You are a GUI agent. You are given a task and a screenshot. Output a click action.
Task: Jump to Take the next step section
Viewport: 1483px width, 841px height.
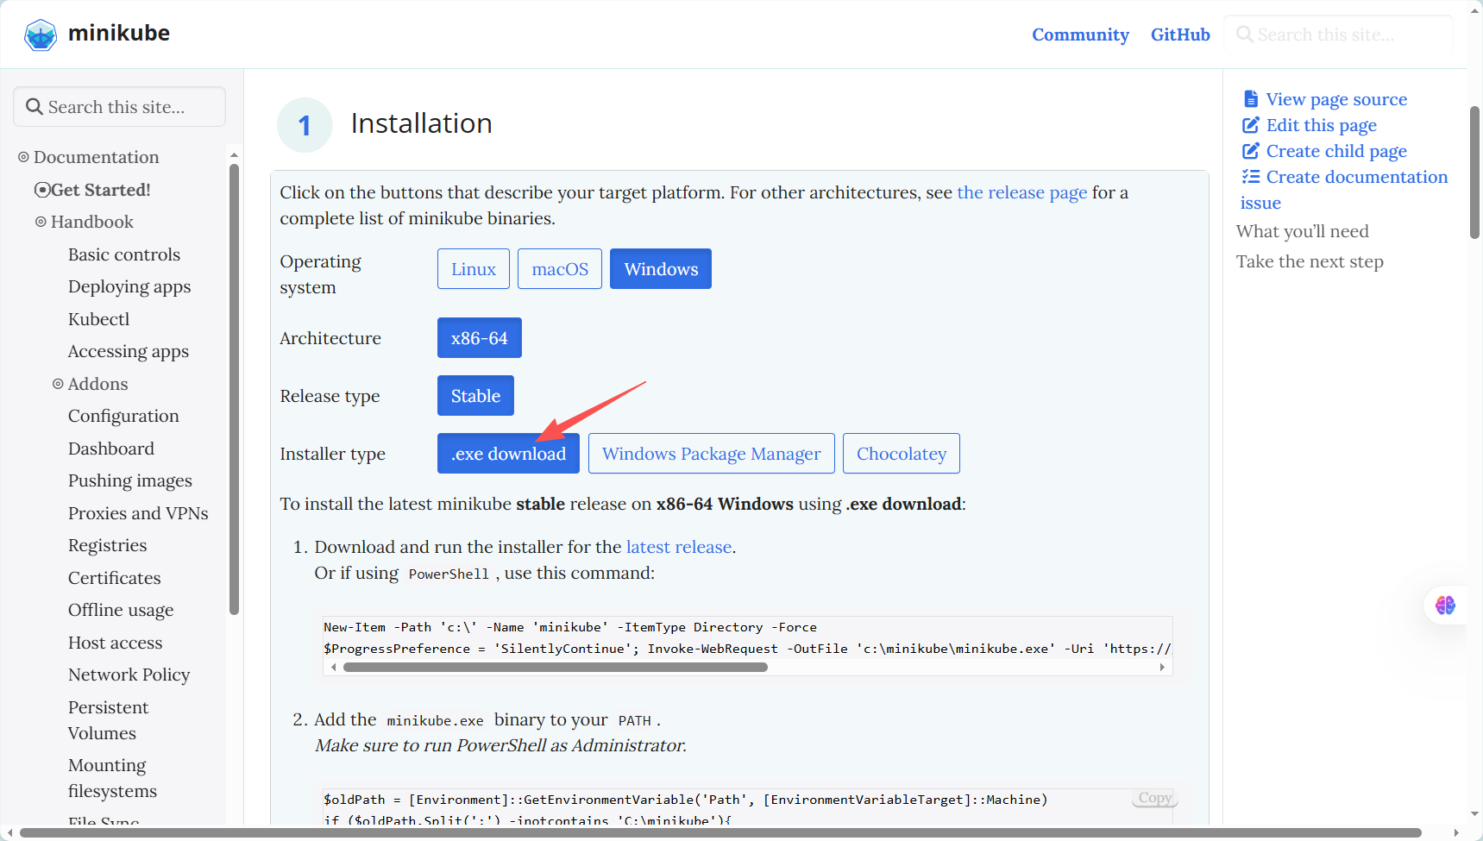(x=1310, y=261)
